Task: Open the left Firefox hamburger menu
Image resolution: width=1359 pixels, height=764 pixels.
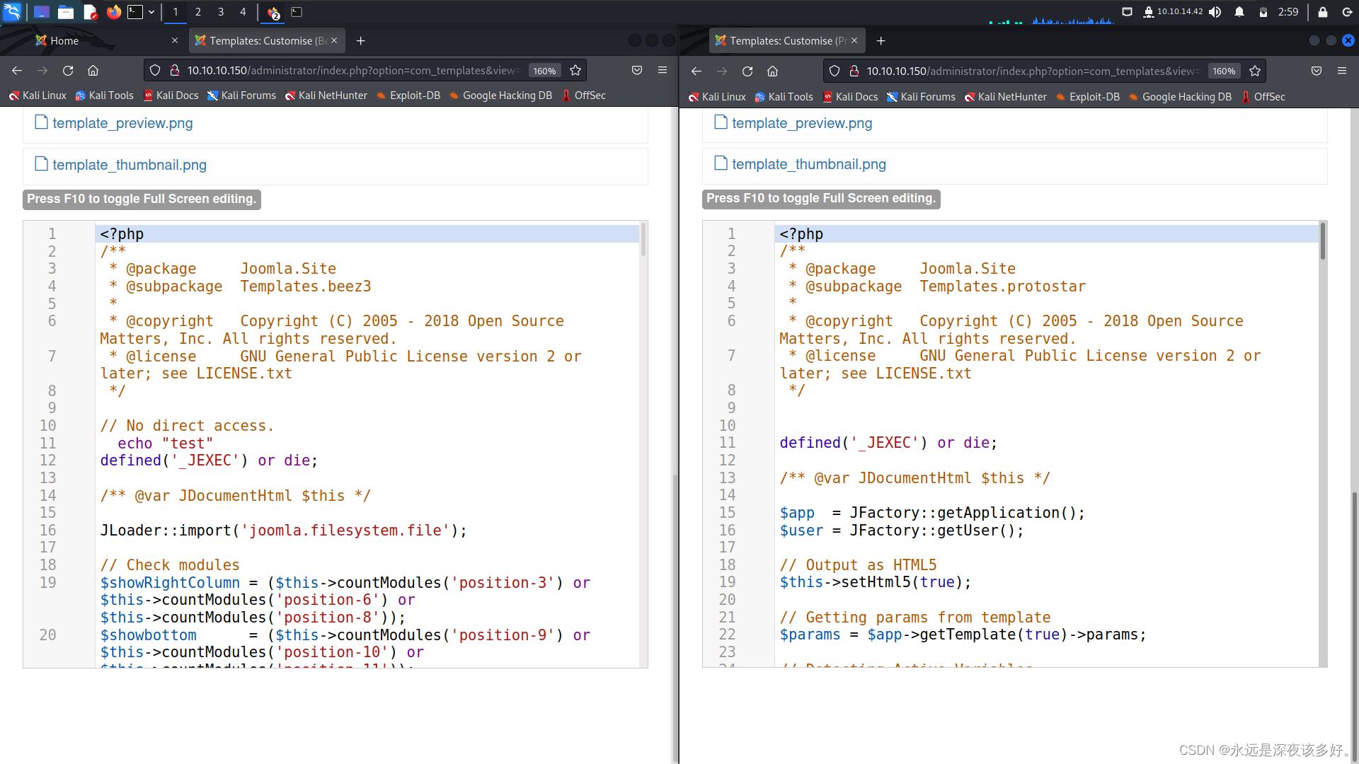Action: [663, 71]
